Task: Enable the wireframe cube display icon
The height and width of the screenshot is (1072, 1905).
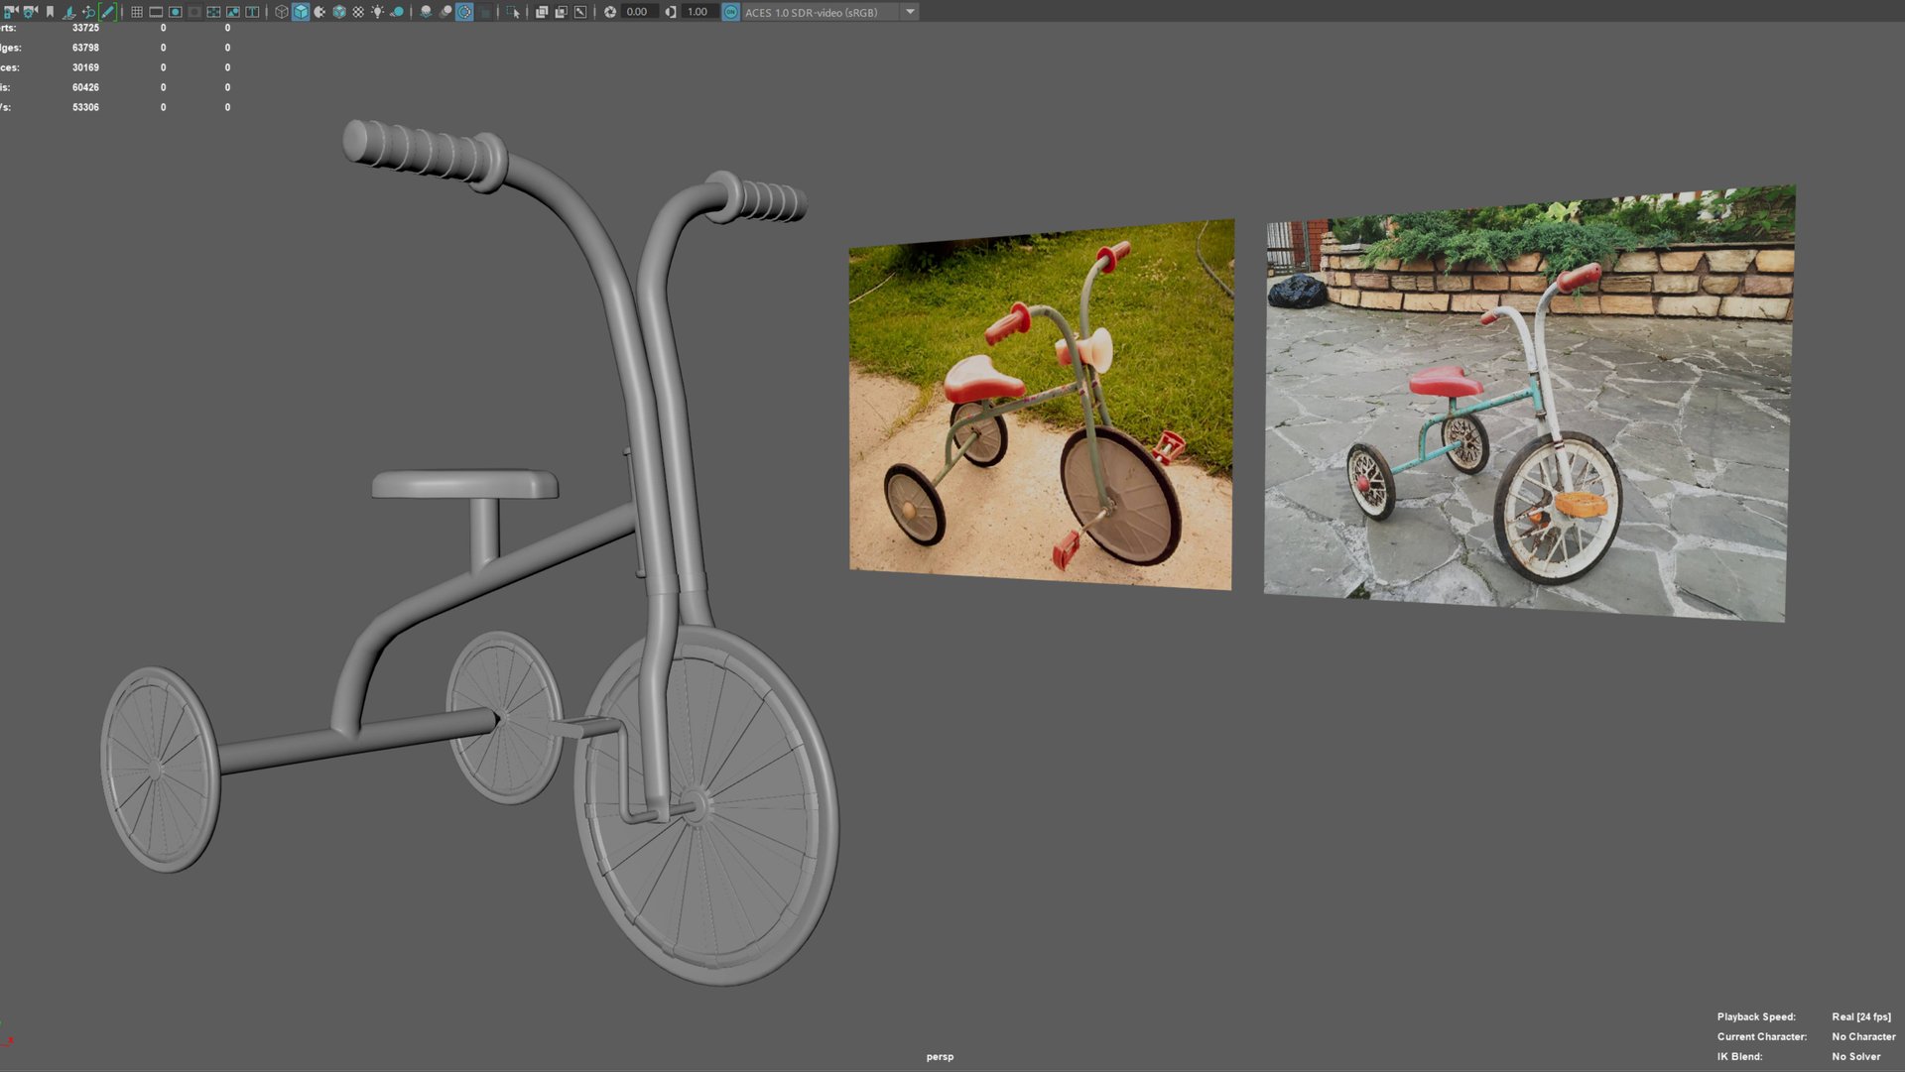Action: pos(282,12)
